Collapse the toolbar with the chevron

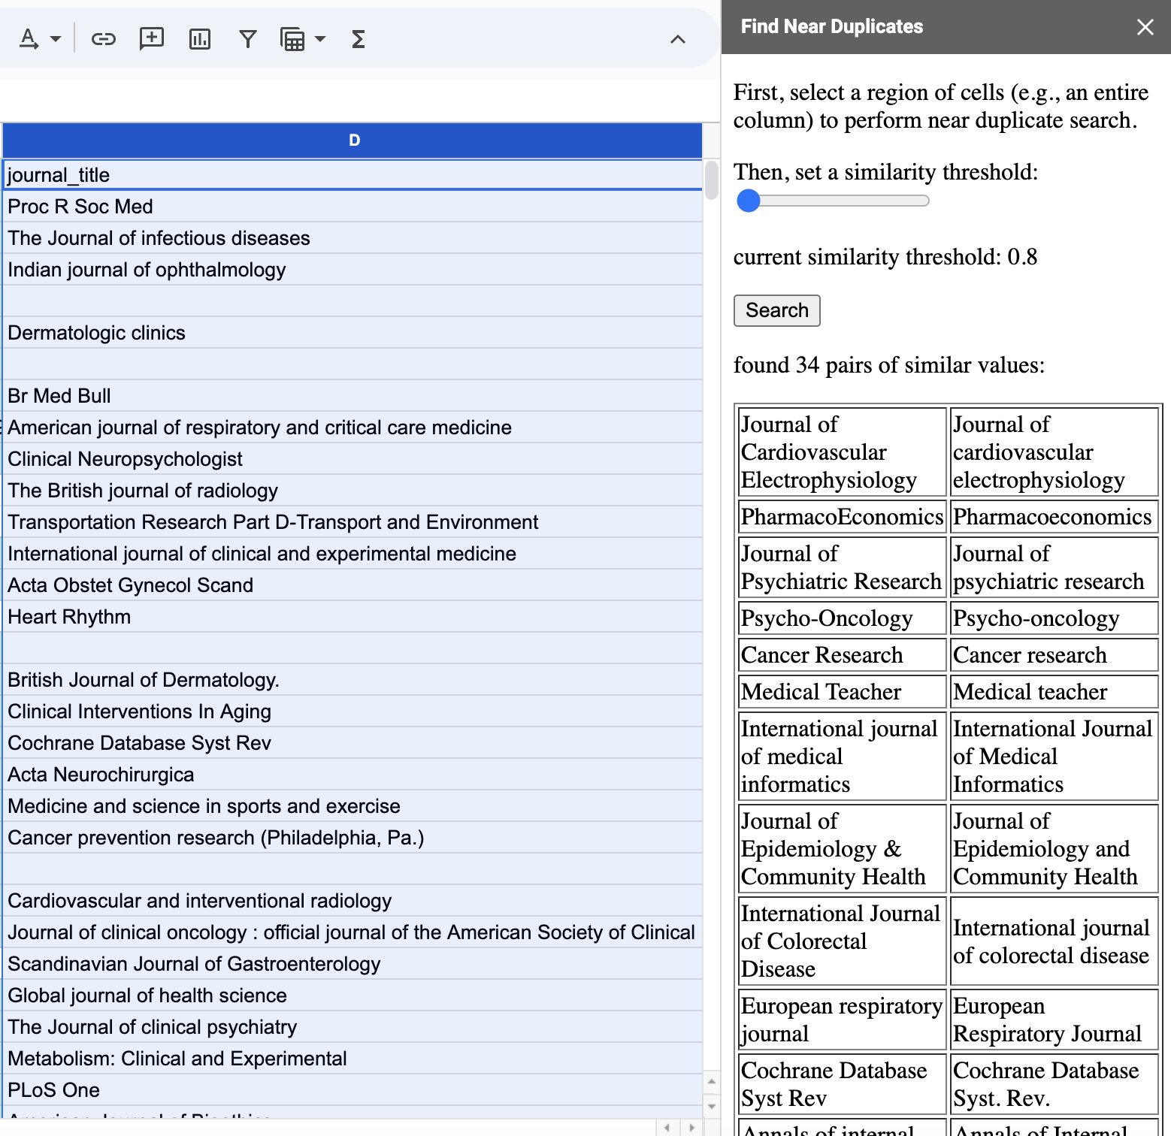(x=677, y=39)
